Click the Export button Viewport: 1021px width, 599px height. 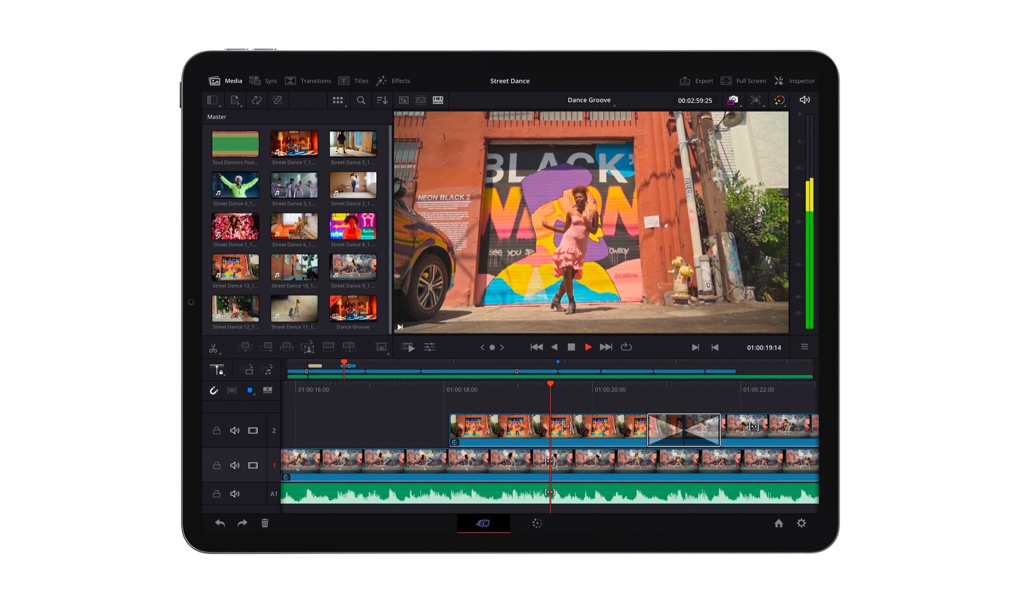(x=697, y=81)
